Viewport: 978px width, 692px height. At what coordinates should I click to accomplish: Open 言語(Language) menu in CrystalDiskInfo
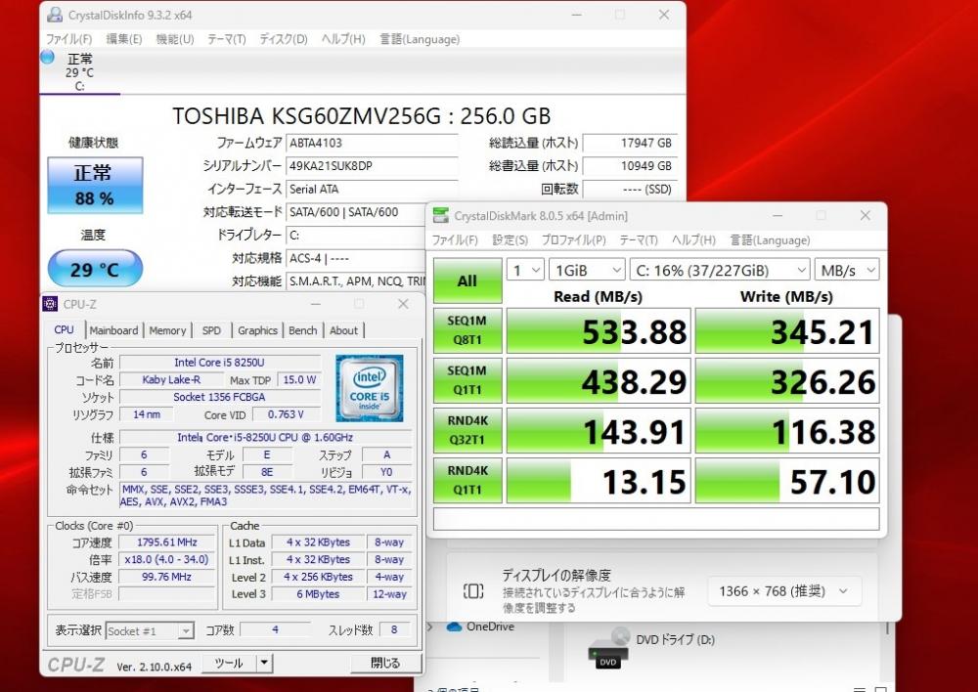420,39
